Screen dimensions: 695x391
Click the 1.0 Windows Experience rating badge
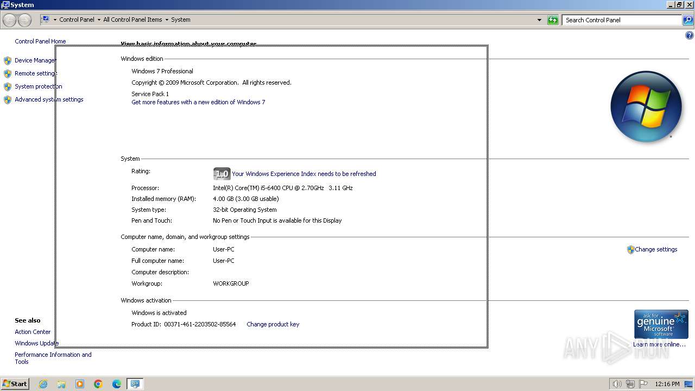point(222,174)
